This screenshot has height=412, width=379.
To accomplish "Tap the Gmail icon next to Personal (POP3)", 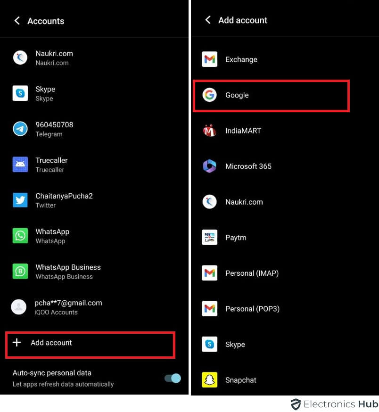I will (209, 308).
